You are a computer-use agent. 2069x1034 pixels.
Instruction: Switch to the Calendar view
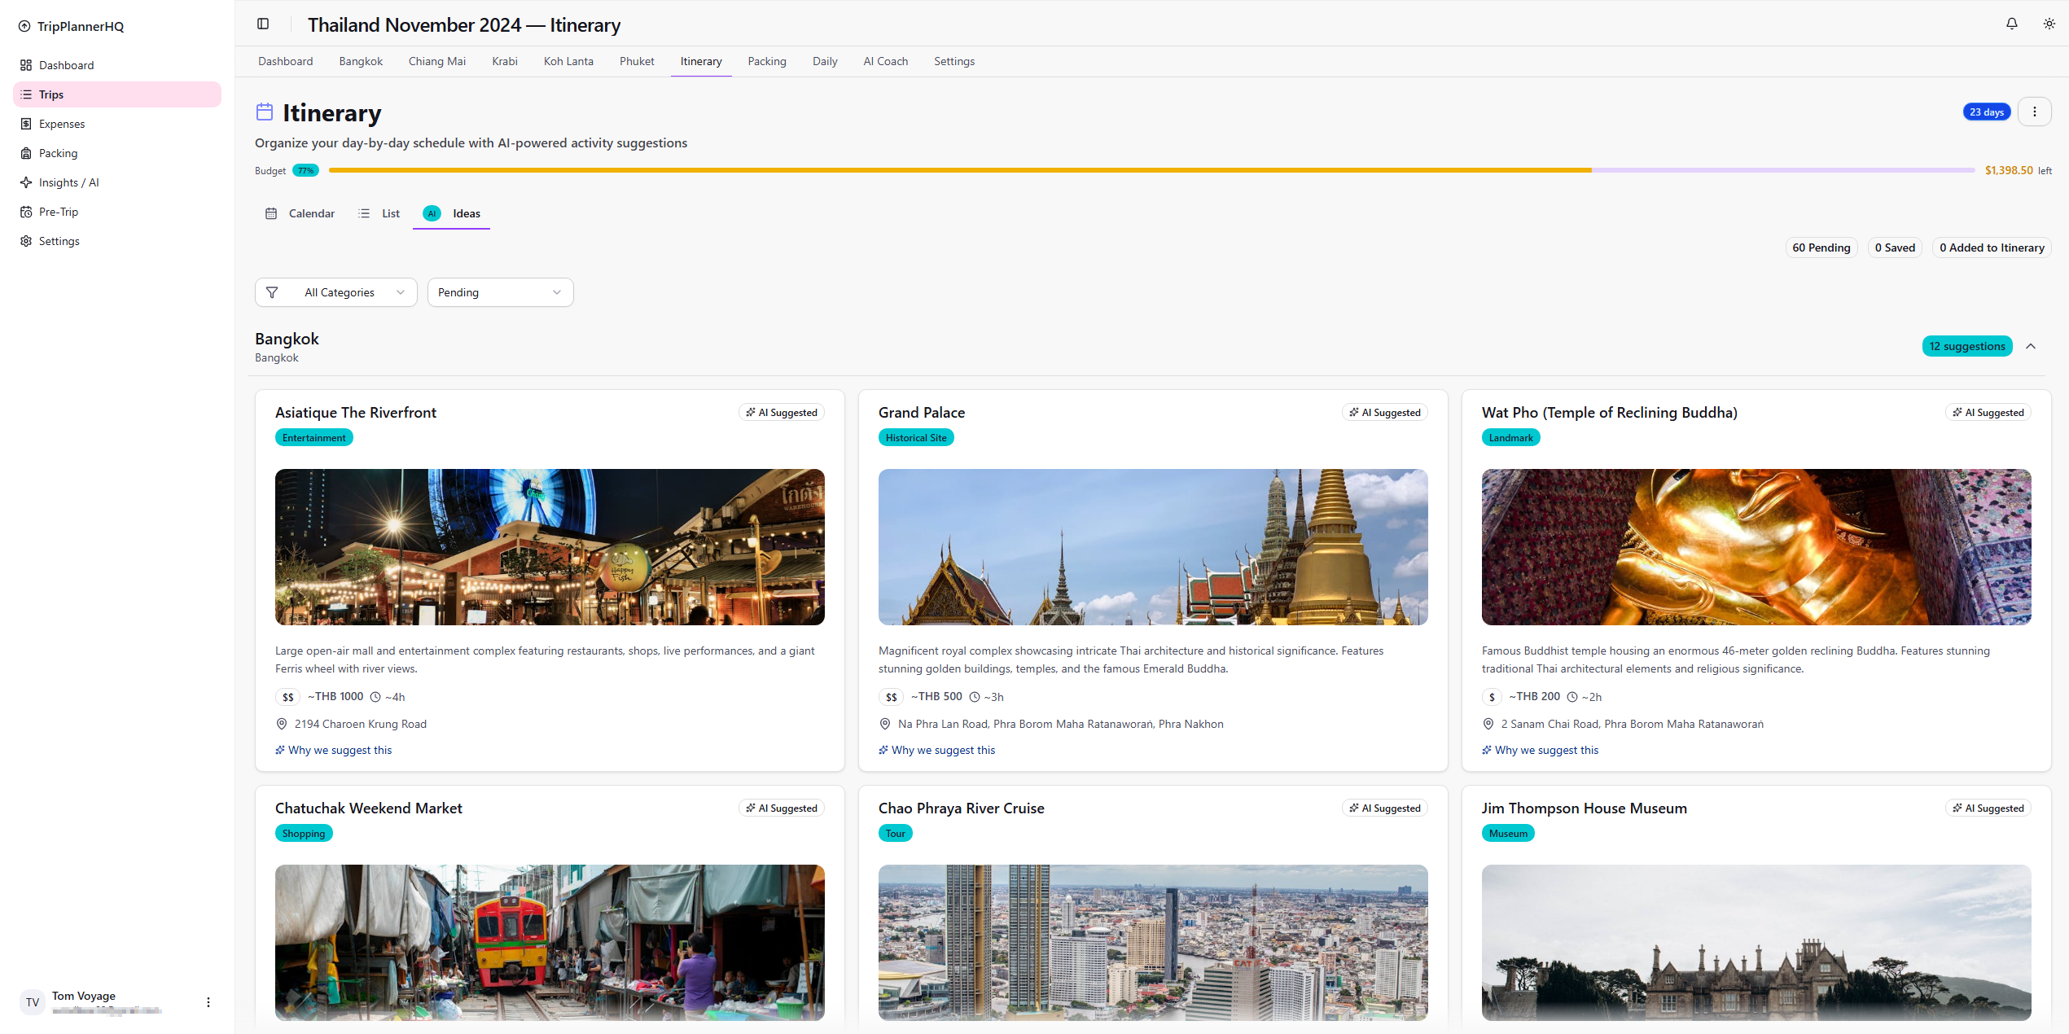tap(300, 213)
